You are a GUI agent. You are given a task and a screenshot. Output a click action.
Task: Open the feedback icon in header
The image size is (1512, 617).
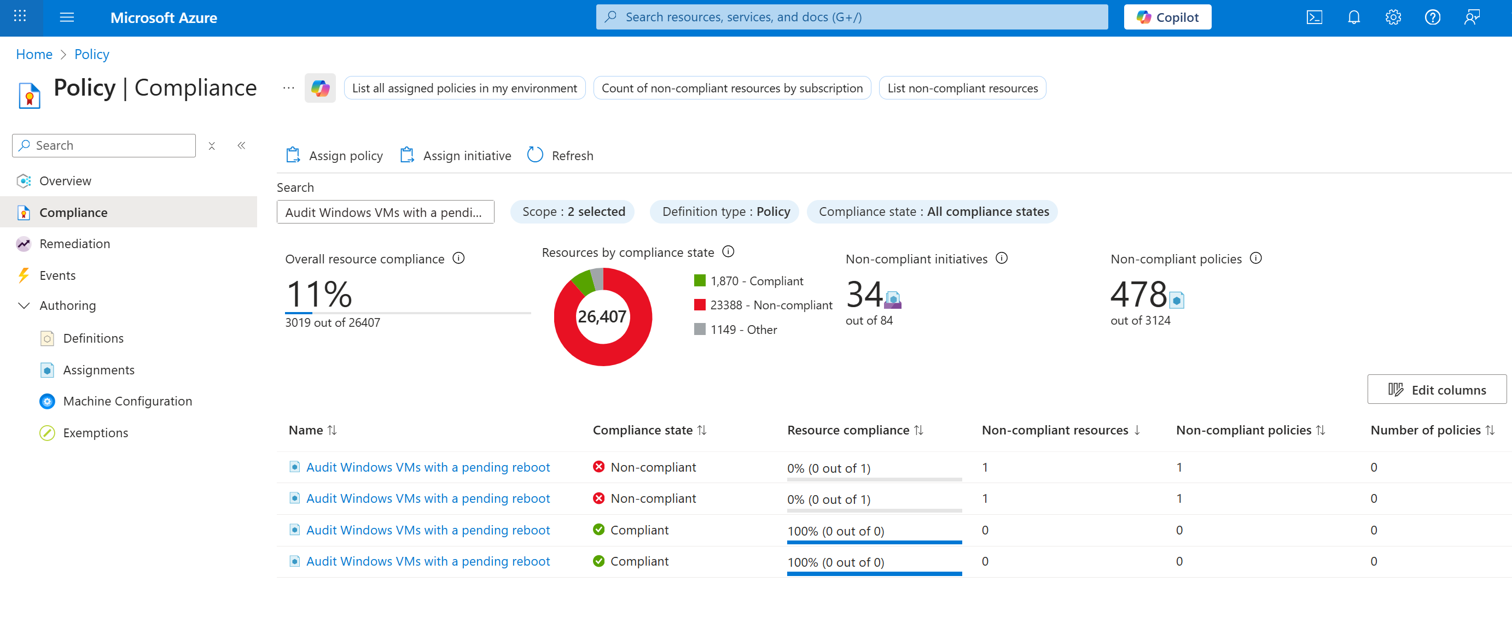point(1471,17)
